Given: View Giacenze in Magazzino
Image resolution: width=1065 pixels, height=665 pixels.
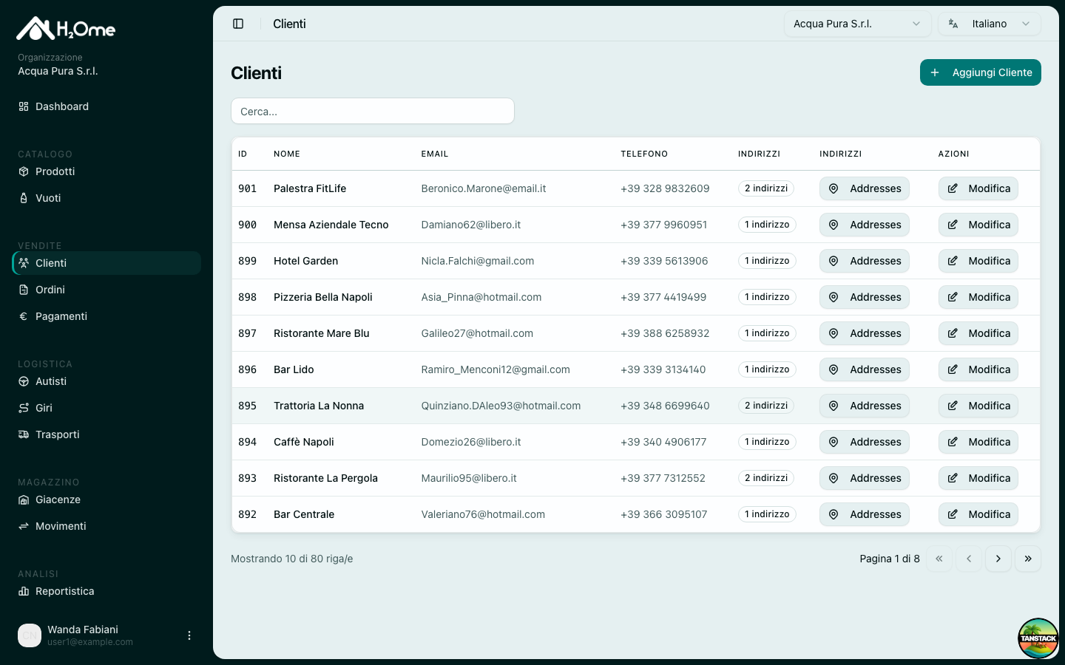Looking at the screenshot, I should 106,499.
